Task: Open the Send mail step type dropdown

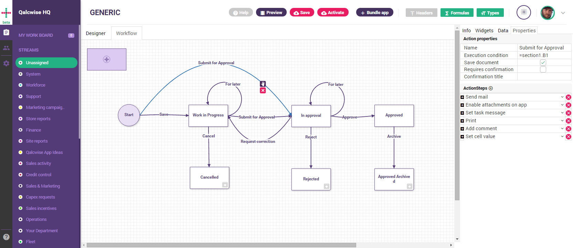Action: click(562, 97)
